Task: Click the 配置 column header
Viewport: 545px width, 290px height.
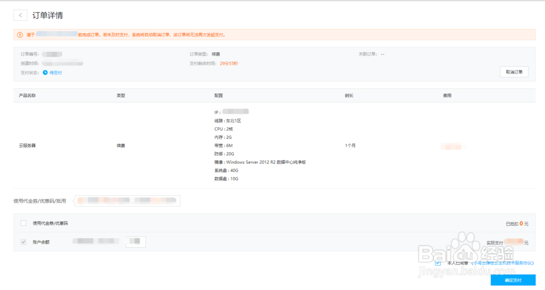Action: (219, 95)
